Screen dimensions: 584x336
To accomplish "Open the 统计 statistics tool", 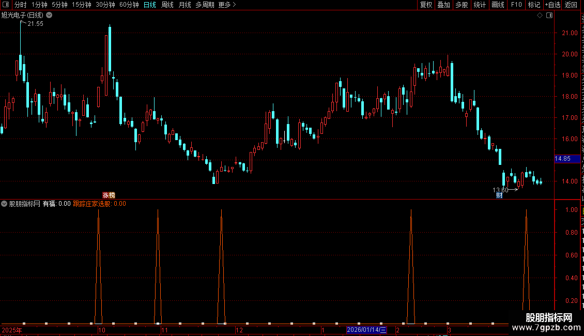I will pyautogui.click(x=480, y=5).
